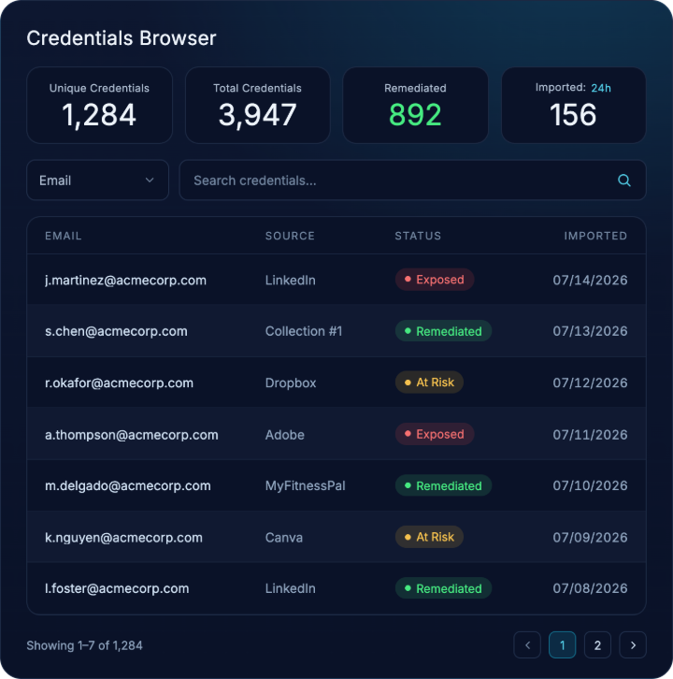Screen dimensions: 673x679
Task: Click the magnifier search icon
Action: pyautogui.click(x=623, y=181)
